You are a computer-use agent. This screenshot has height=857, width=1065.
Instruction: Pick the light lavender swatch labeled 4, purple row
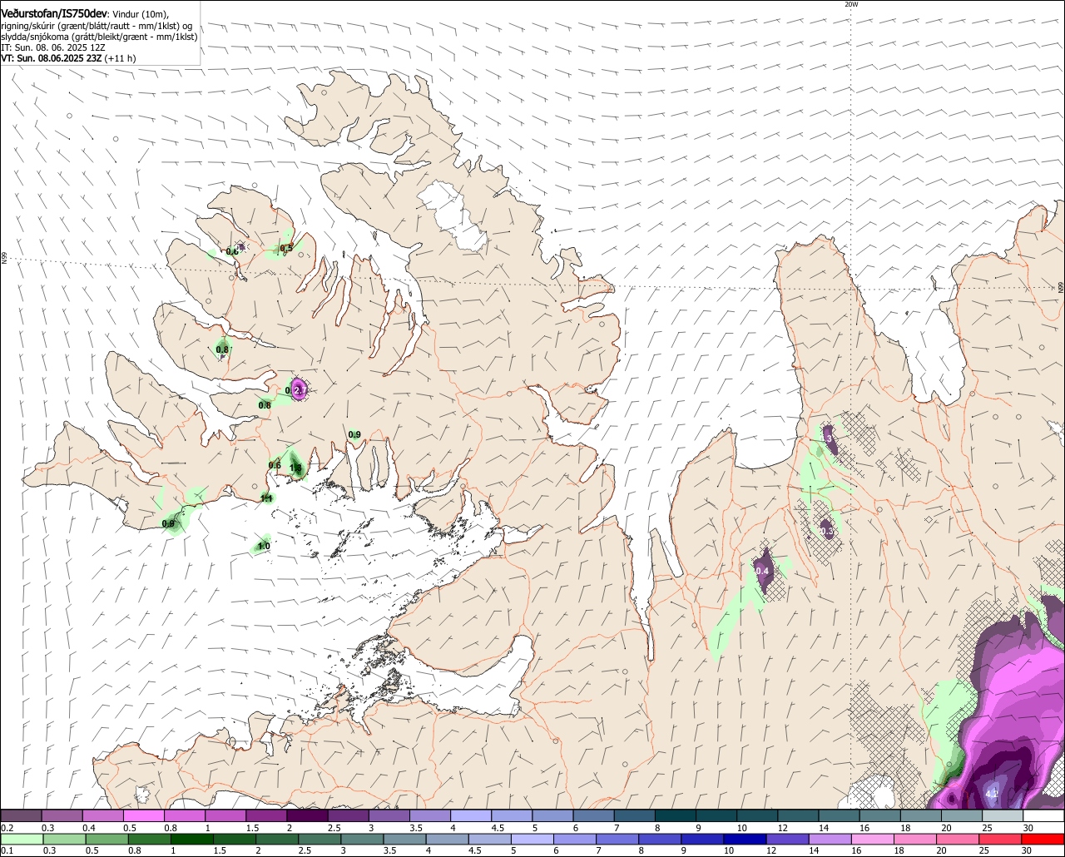coord(469,815)
